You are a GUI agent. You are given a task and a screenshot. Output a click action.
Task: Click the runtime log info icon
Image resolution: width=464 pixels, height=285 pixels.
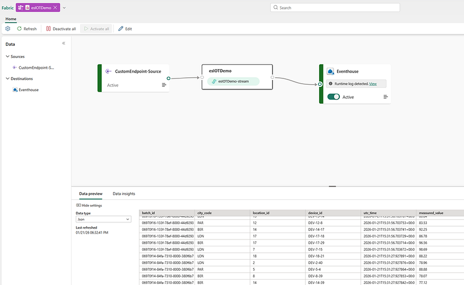(330, 84)
